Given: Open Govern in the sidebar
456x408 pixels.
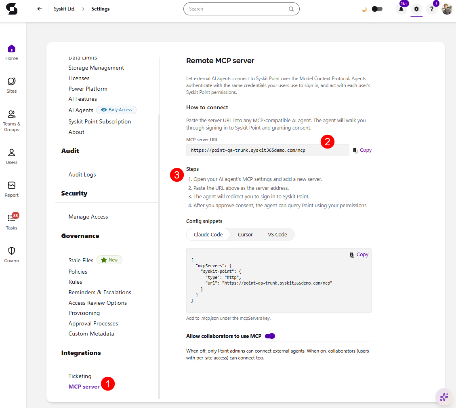Looking at the screenshot, I should pos(12,255).
